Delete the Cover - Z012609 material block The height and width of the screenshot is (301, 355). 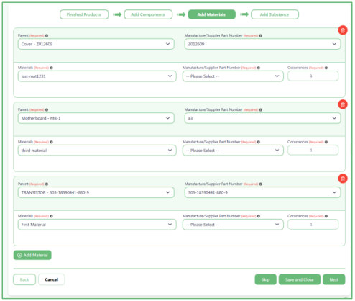343,30
